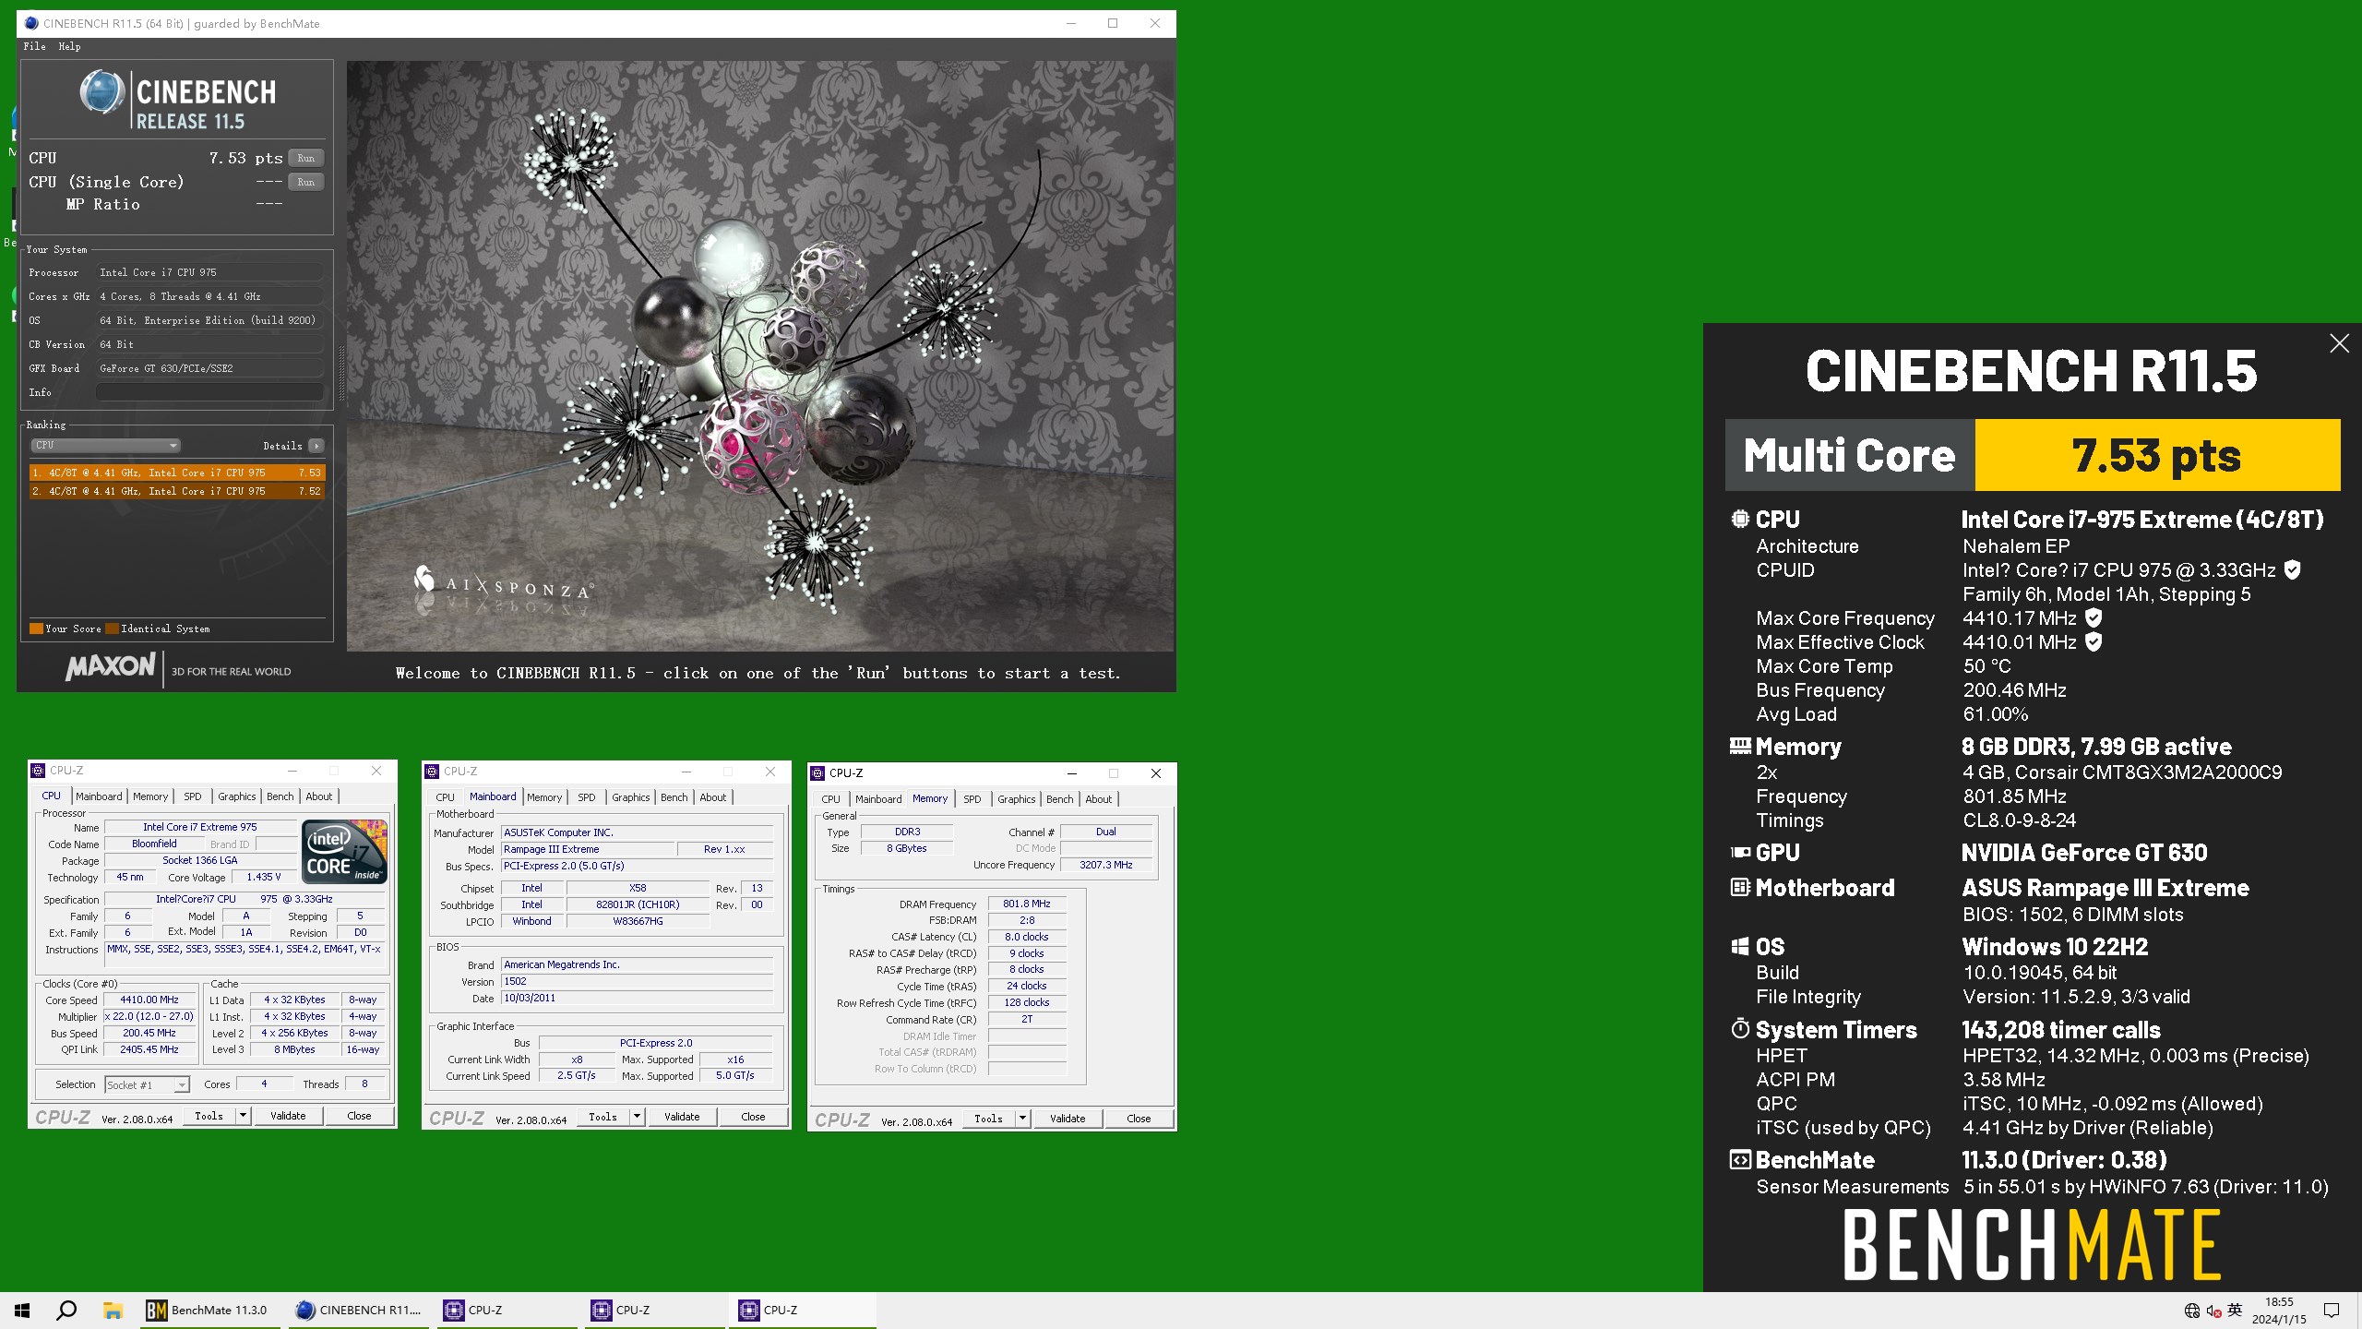
Task: Click Multiplier value x 22.0 field
Action: [149, 1016]
